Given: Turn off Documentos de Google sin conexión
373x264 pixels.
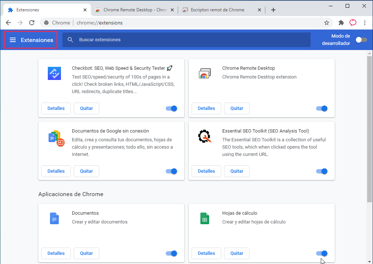Looking at the screenshot, I should point(172,171).
